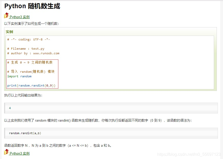Select the highlighted red code box
The height and width of the screenshot is (159, 223).
tap(32, 74)
